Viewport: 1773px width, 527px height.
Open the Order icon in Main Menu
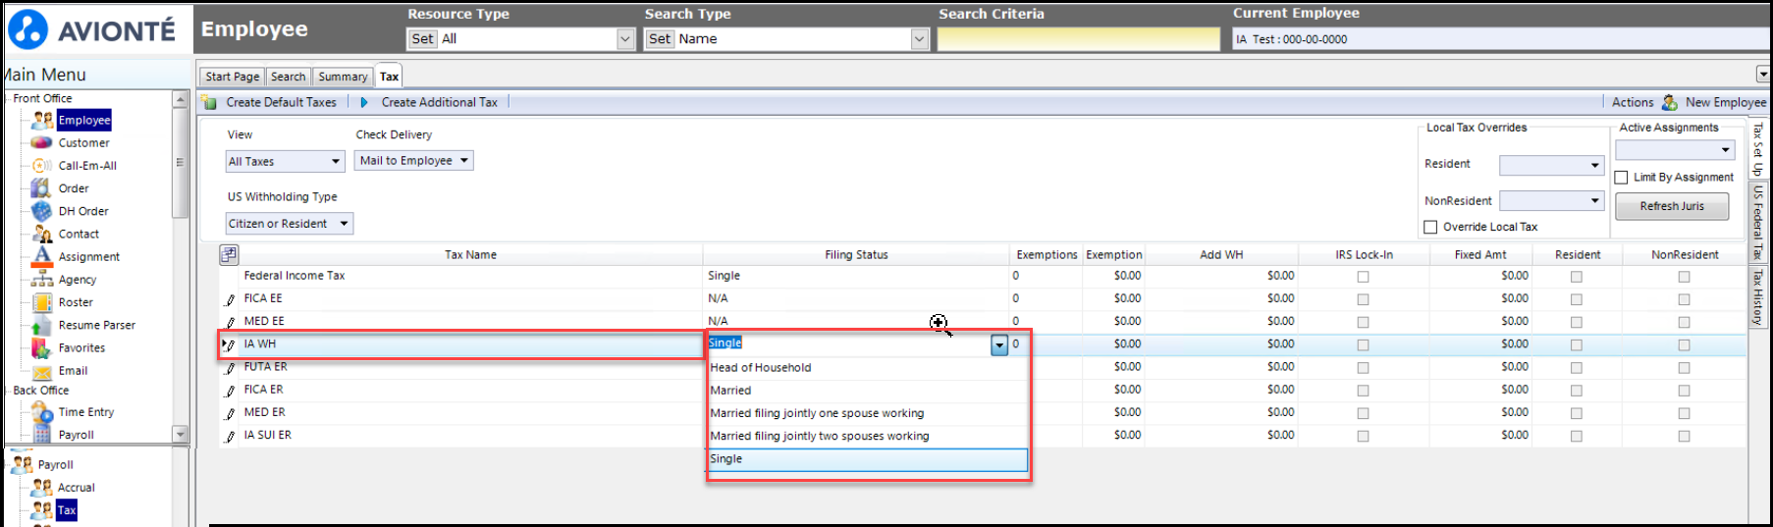pyautogui.click(x=41, y=187)
